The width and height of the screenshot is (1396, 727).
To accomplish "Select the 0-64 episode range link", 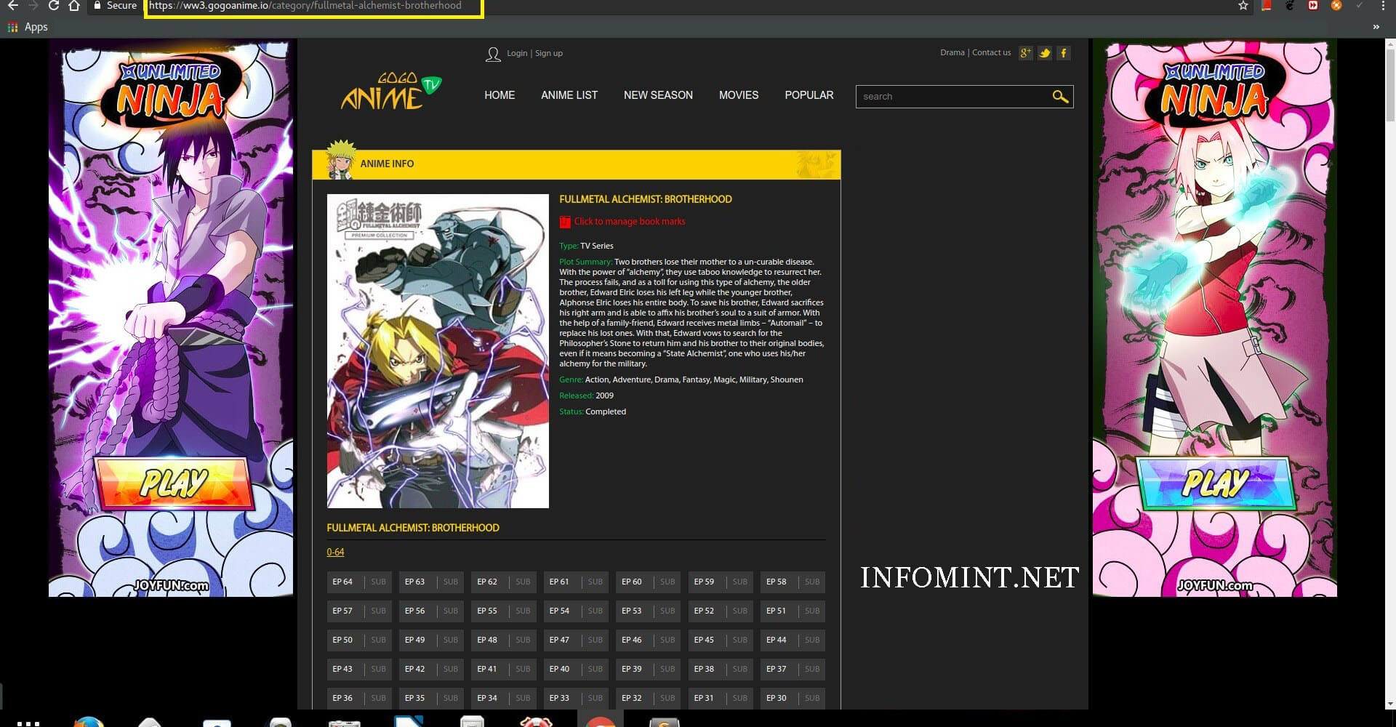I will point(335,552).
